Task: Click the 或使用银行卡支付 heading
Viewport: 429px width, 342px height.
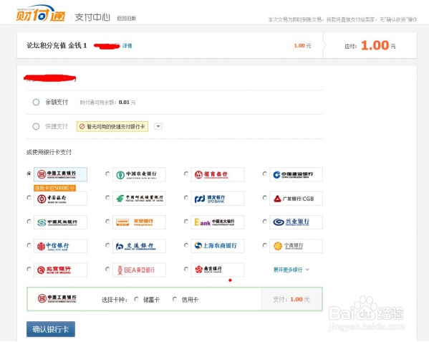Action: [x=49, y=152]
